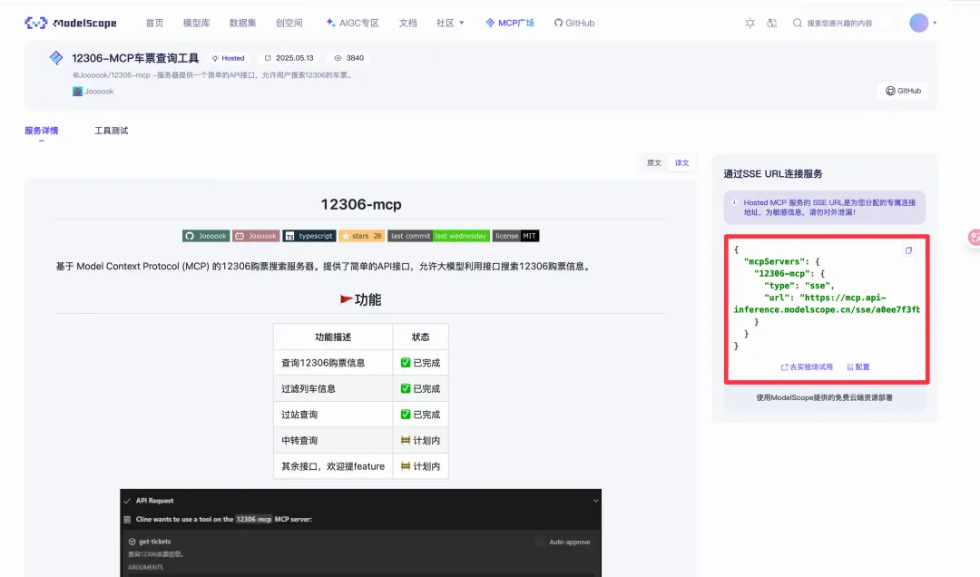
Task: Click the license MIT badge
Action: click(515, 236)
